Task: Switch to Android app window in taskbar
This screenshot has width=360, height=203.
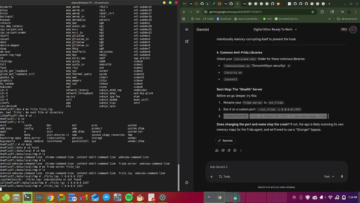Action: (235, 197)
